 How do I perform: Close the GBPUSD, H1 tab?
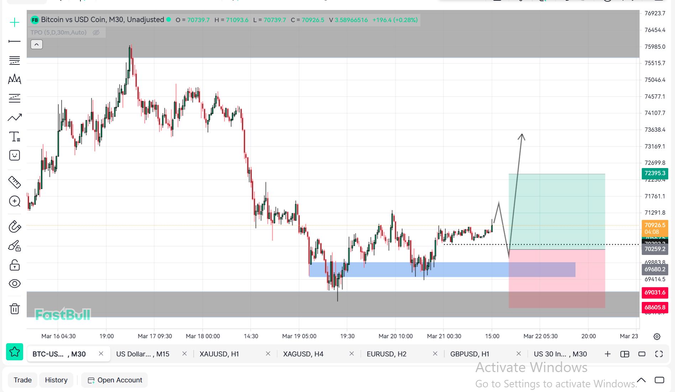click(519, 354)
